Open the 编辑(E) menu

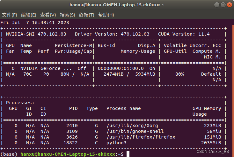pyautogui.click(x=29, y=15)
